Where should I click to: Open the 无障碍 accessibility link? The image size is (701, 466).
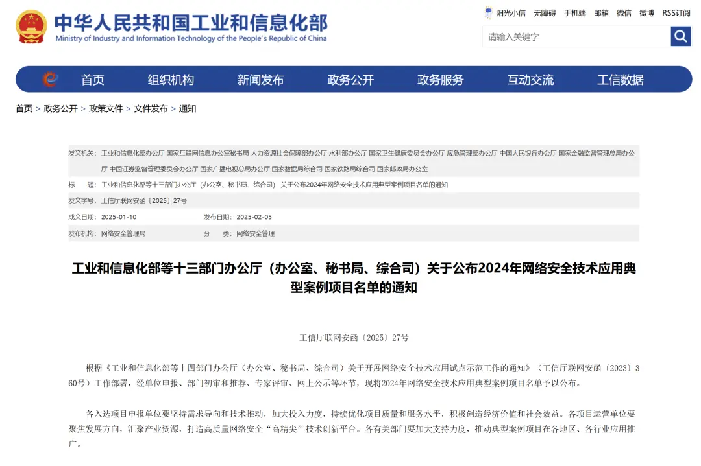coord(545,13)
